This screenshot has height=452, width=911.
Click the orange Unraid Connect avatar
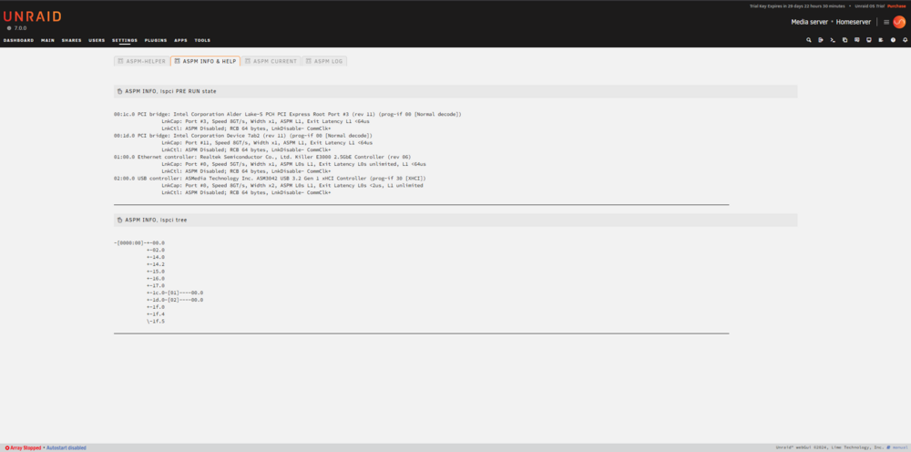coord(899,22)
